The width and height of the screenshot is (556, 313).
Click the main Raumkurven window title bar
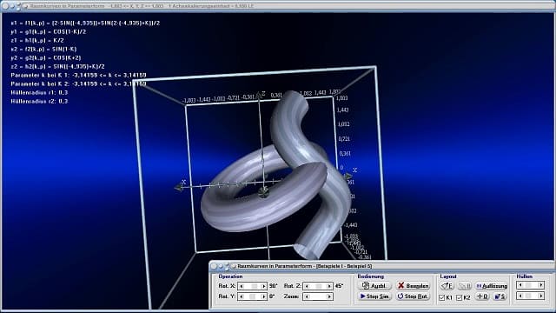(x=278, y=6)
